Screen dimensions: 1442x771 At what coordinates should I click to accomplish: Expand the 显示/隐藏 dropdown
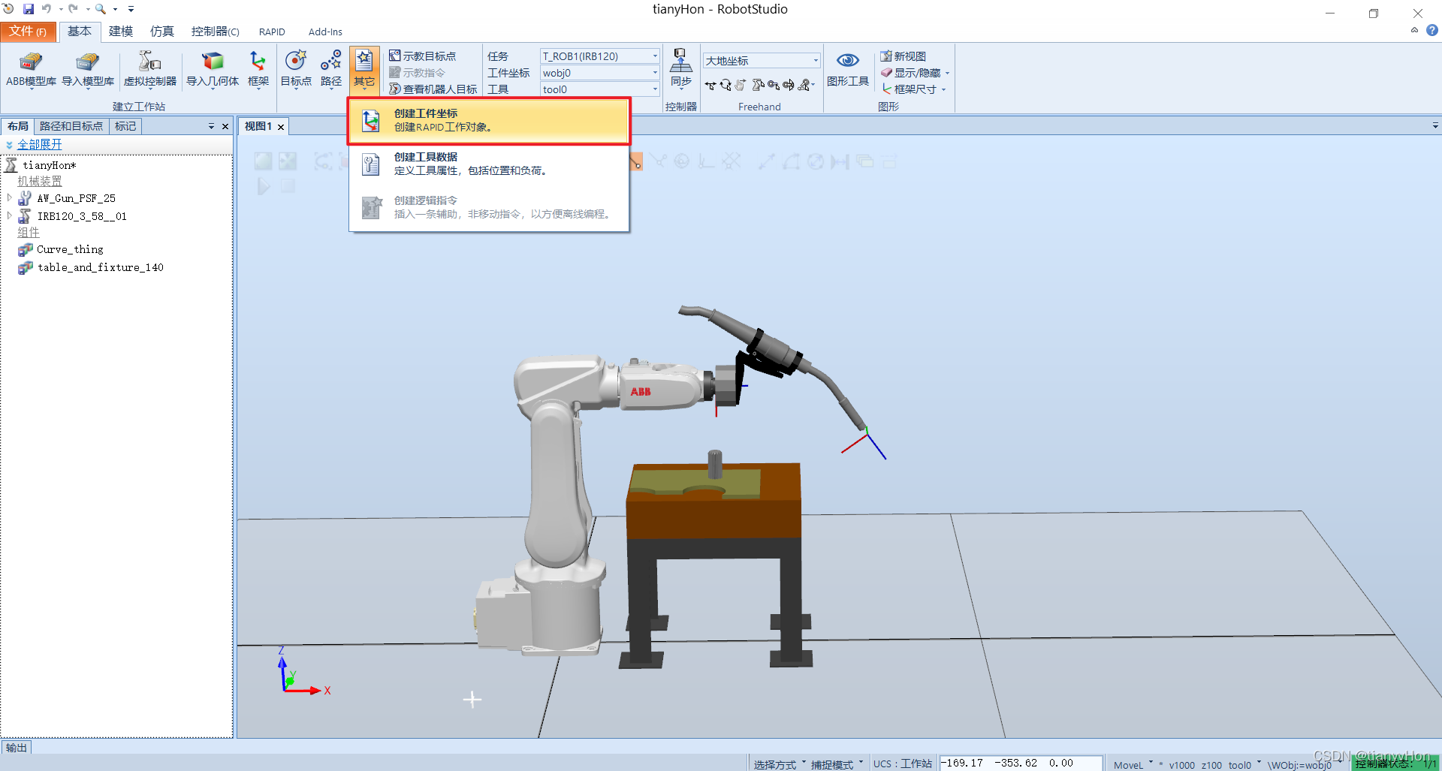(947, 73)
